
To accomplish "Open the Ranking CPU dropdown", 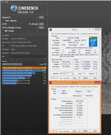I will [12, 64].
